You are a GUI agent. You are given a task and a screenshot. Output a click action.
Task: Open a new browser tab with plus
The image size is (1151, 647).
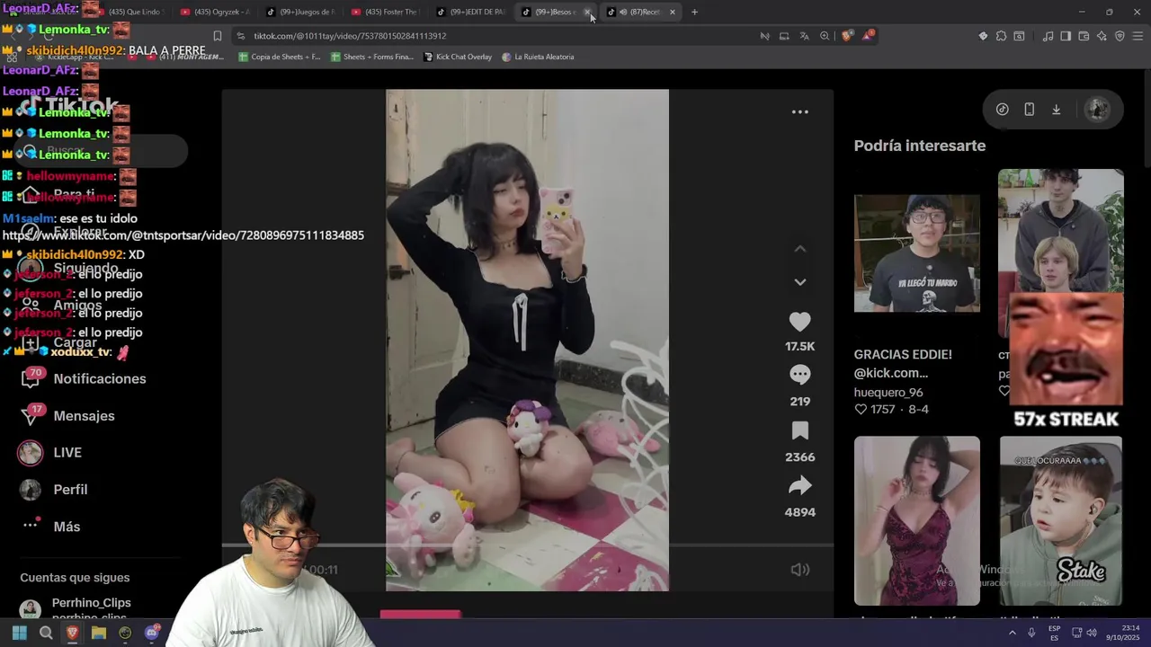pyautogui.click(x=694, y=12)
